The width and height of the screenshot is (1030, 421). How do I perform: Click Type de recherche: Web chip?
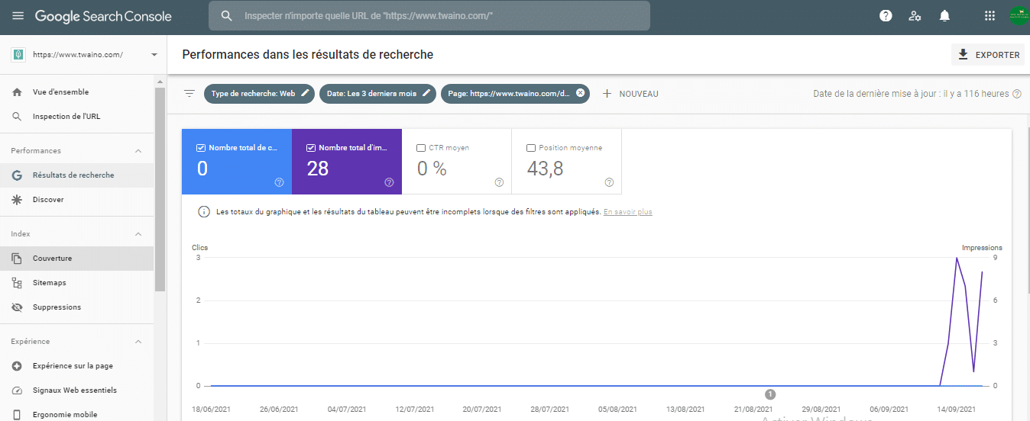259,94
